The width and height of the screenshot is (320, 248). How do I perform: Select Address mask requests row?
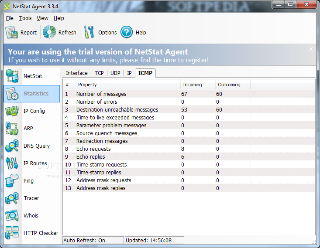click(189, 180)
